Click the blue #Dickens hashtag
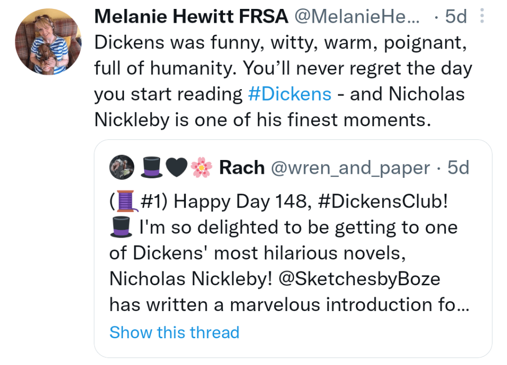The width and height of the screenshot is (507, 365). (x=289, y=94)
